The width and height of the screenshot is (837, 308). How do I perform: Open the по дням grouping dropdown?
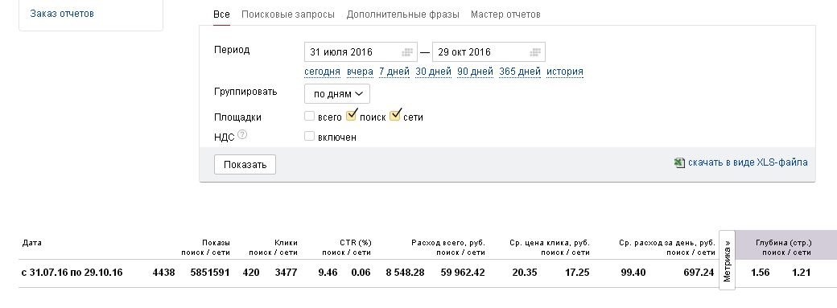click(x=337, y=94)
